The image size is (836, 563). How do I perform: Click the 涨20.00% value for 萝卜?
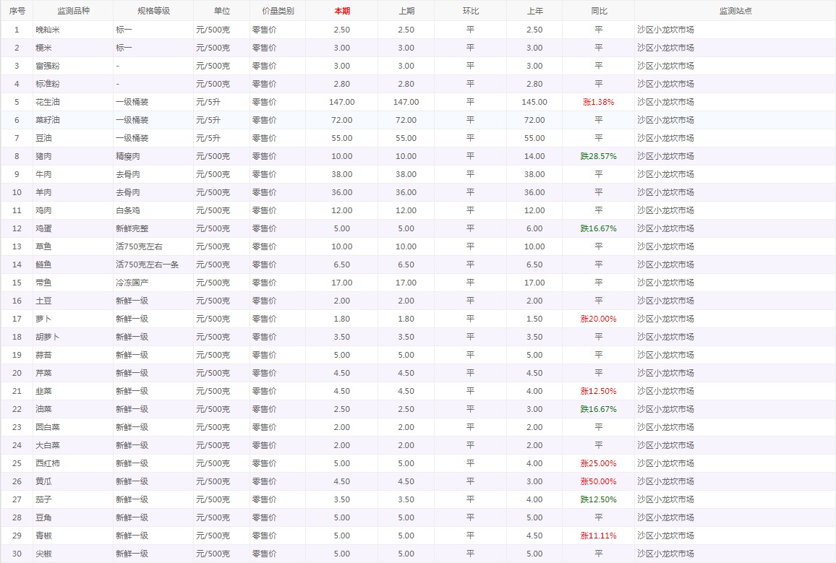598,319
